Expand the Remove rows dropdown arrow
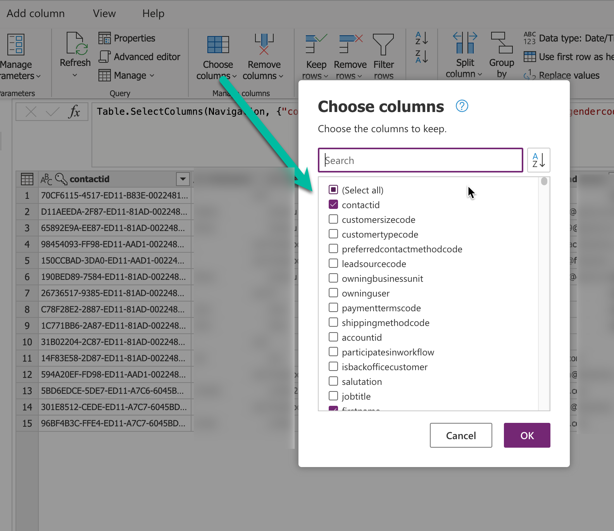Viewport: 614px width, 531px height. 360,76
